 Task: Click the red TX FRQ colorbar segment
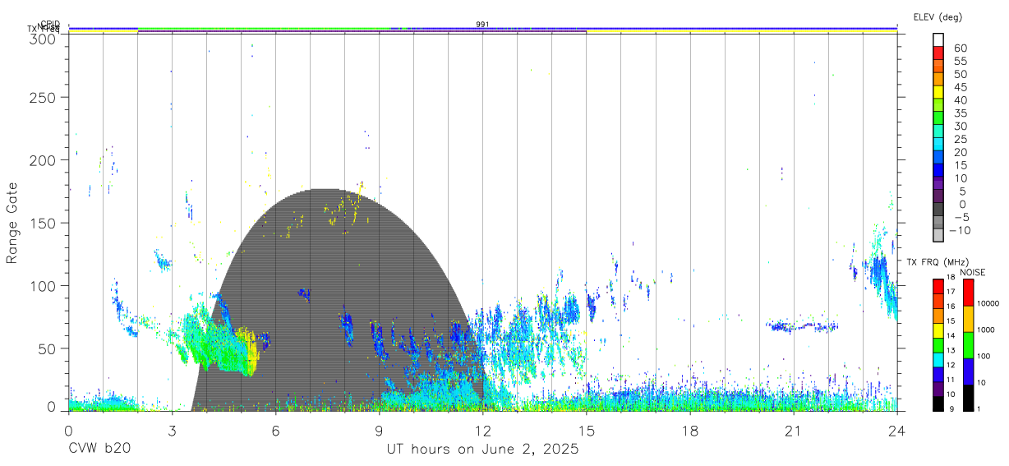pos(938,286)
